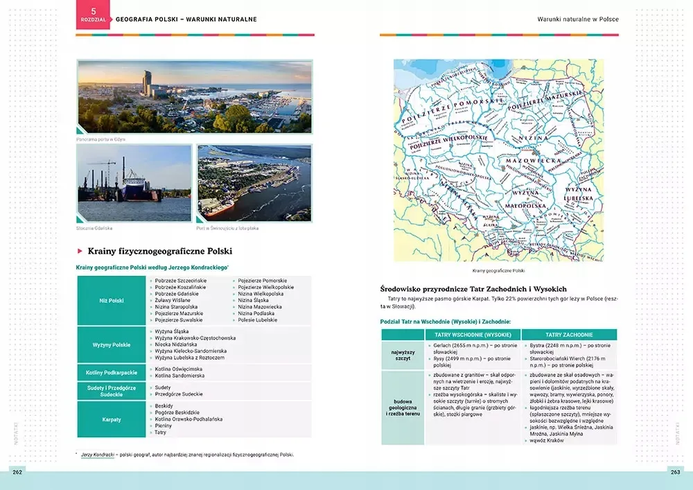Click the 'Karpaty' table cell
The image size is (693, 490).
112,419
